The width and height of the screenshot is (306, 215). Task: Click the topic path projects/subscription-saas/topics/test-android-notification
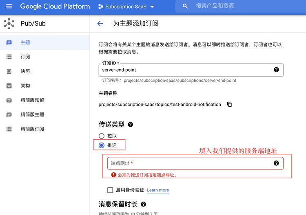[x=160, y=105]
